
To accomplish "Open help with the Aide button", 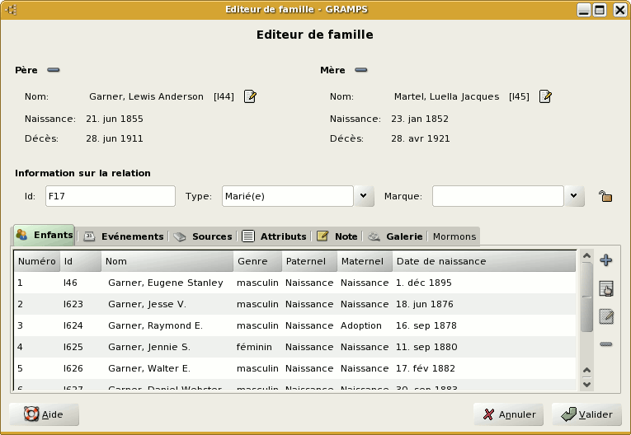I will point(45,414).
